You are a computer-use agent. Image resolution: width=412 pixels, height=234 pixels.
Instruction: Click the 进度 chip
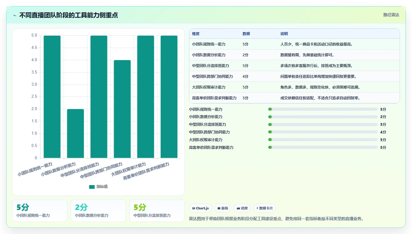tap(242, 208)
